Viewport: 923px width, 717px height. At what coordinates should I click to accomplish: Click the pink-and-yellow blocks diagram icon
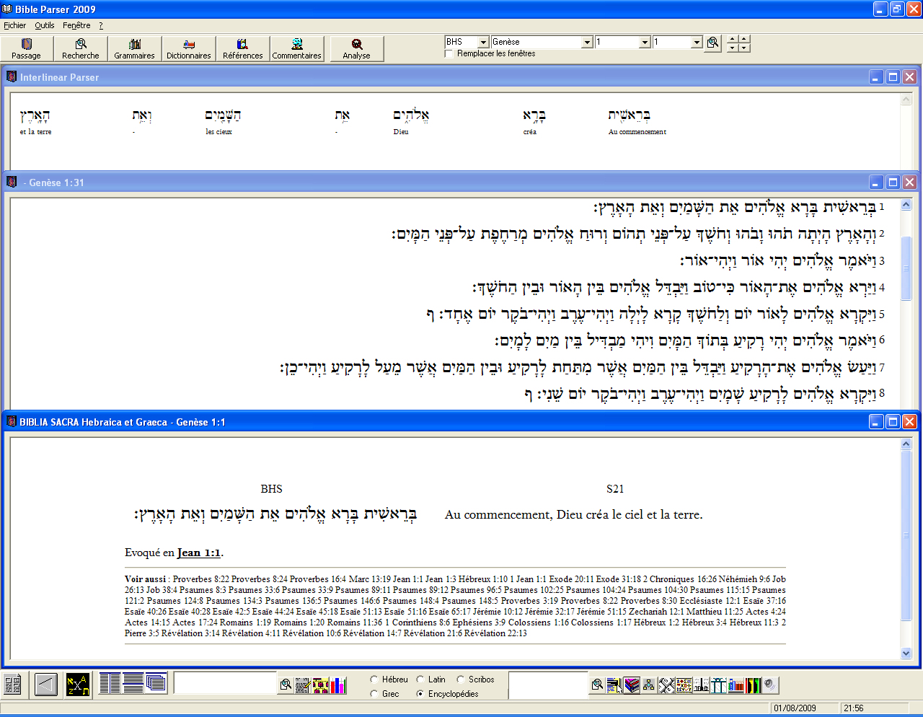click(x=321, y=685)
